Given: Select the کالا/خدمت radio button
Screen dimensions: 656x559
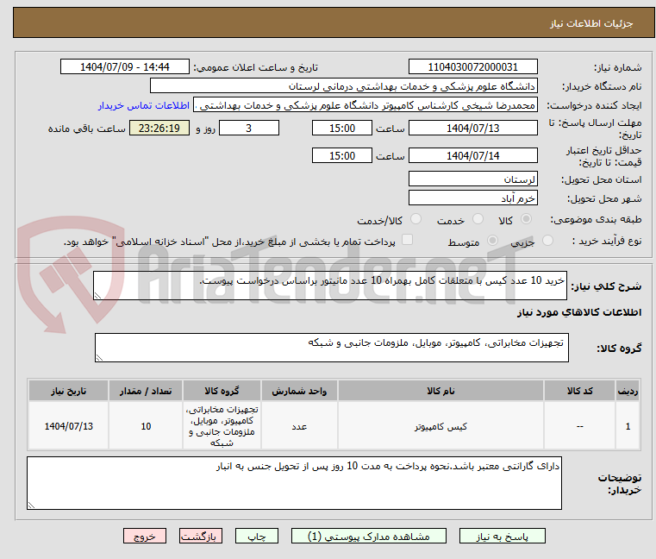Looking at the screenshot, I should (x=415, y=219).
